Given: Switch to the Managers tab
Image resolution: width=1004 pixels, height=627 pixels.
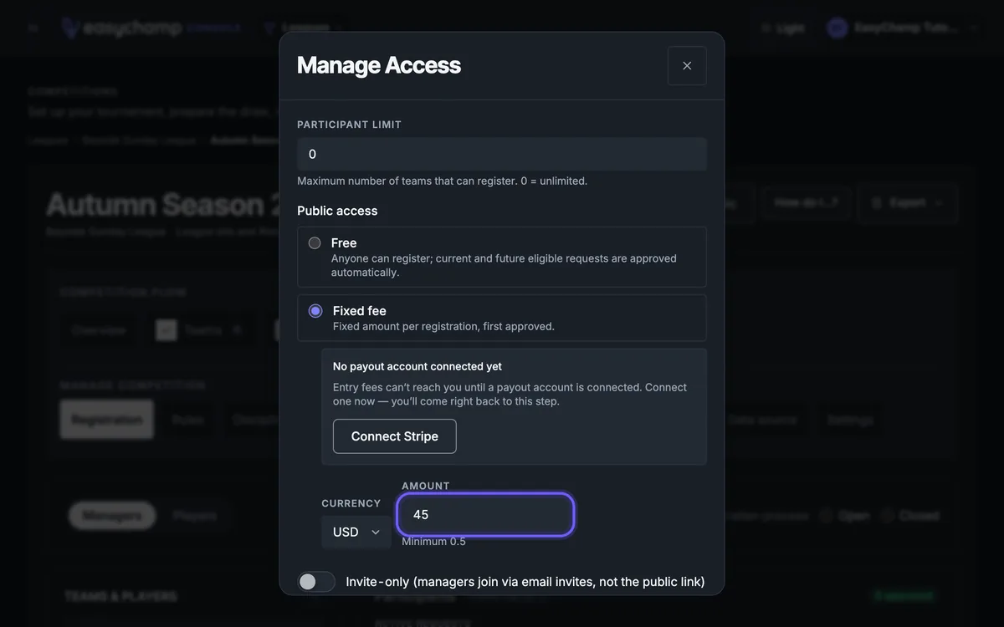Looking at the screenshot, I should click(x=112, y=516).
